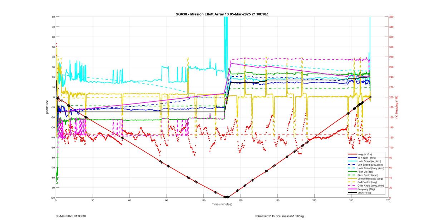Click the 'volmax=51145.8cc, mass=51.965kg' footer text
Viewport: 429px width, 222px height.
[x=279, y=216]
